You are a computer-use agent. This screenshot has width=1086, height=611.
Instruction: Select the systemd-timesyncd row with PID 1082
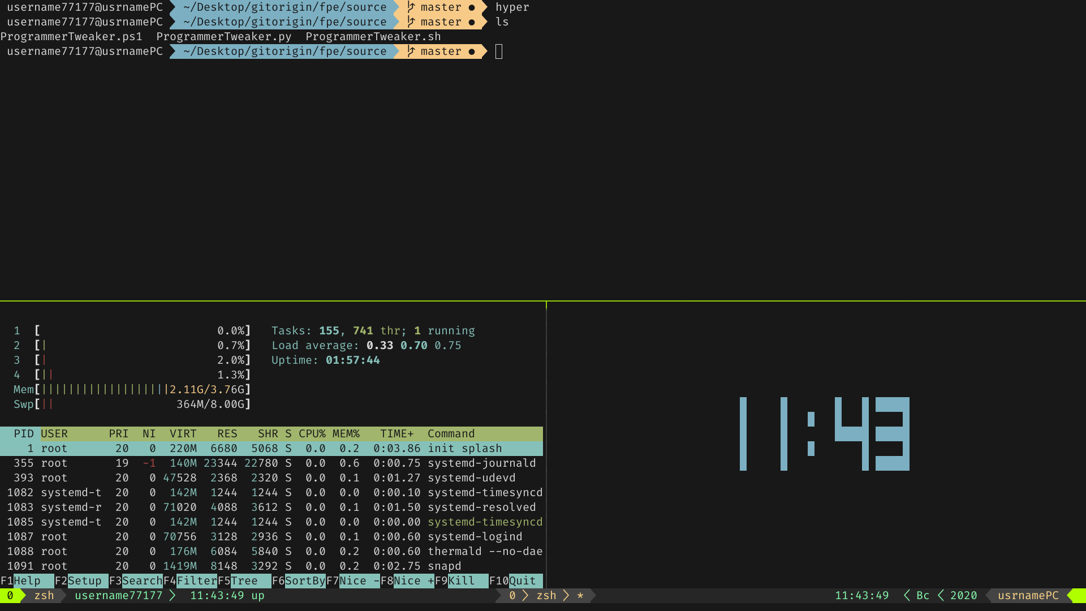(271, 493)
